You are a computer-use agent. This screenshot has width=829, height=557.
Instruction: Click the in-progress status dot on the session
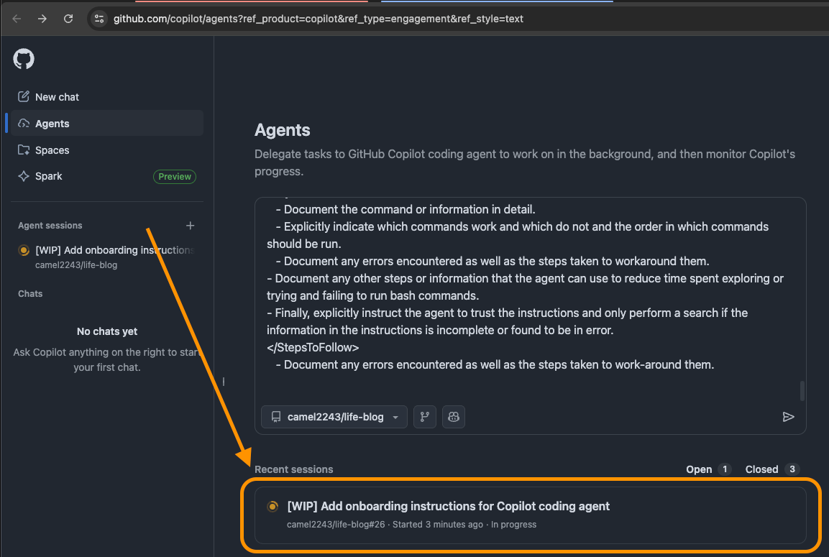pos(272,506)
